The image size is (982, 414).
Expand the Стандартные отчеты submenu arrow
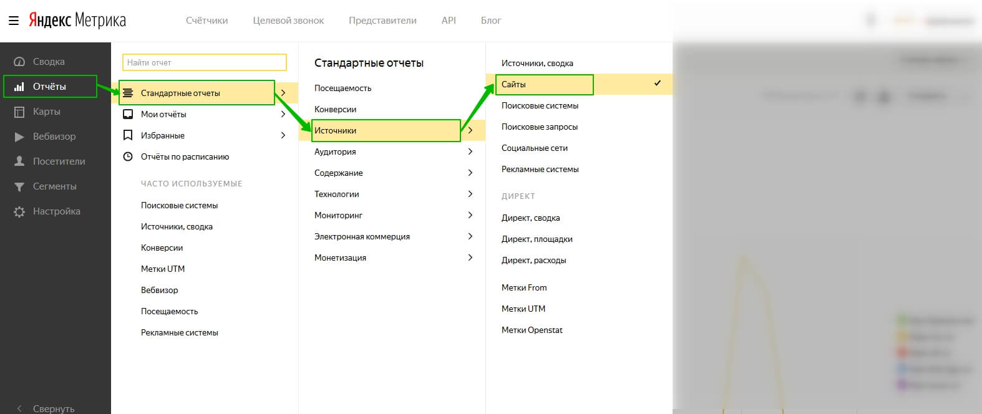pos(283,93)
